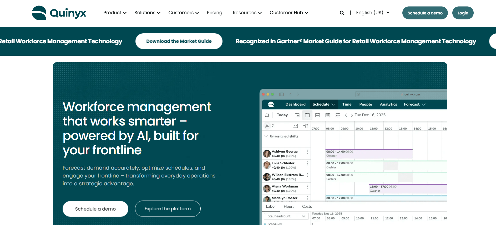The height and width of the screenshot is (225, 496).
Task: Open the kebab menu for Wilson Ekstrom
Action: coord(308,175)
